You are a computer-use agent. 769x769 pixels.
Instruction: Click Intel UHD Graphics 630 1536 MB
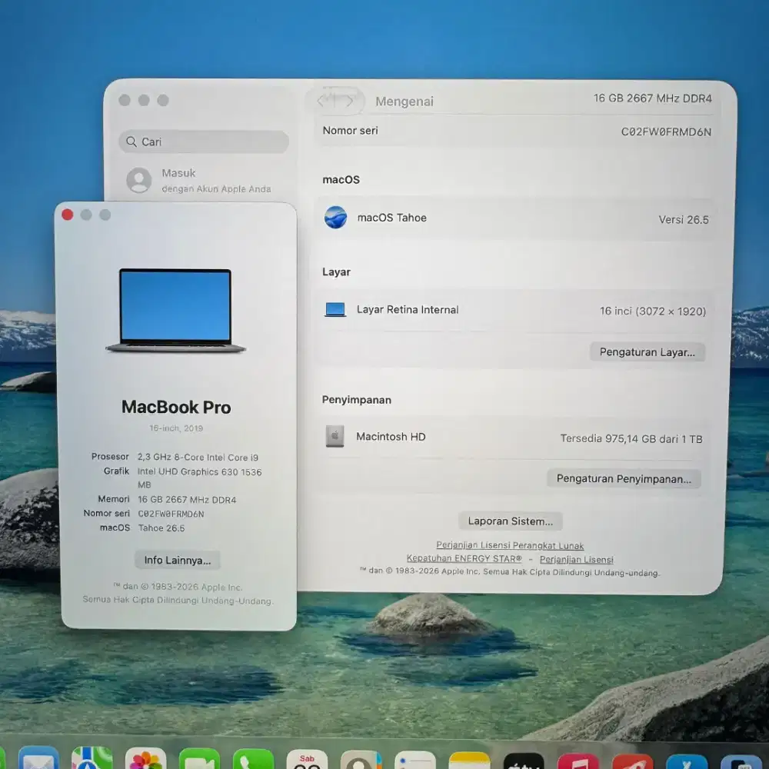(199, 478)
